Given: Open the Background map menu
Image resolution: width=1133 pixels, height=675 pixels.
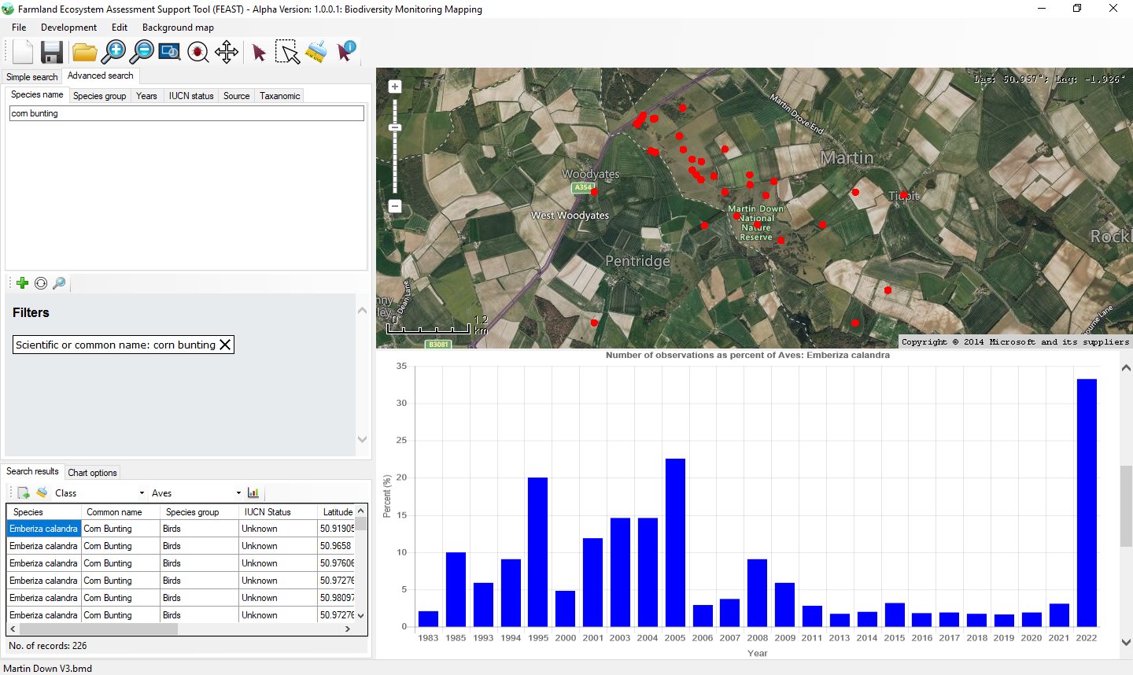Looking at the screenshot, I should 178,28.
